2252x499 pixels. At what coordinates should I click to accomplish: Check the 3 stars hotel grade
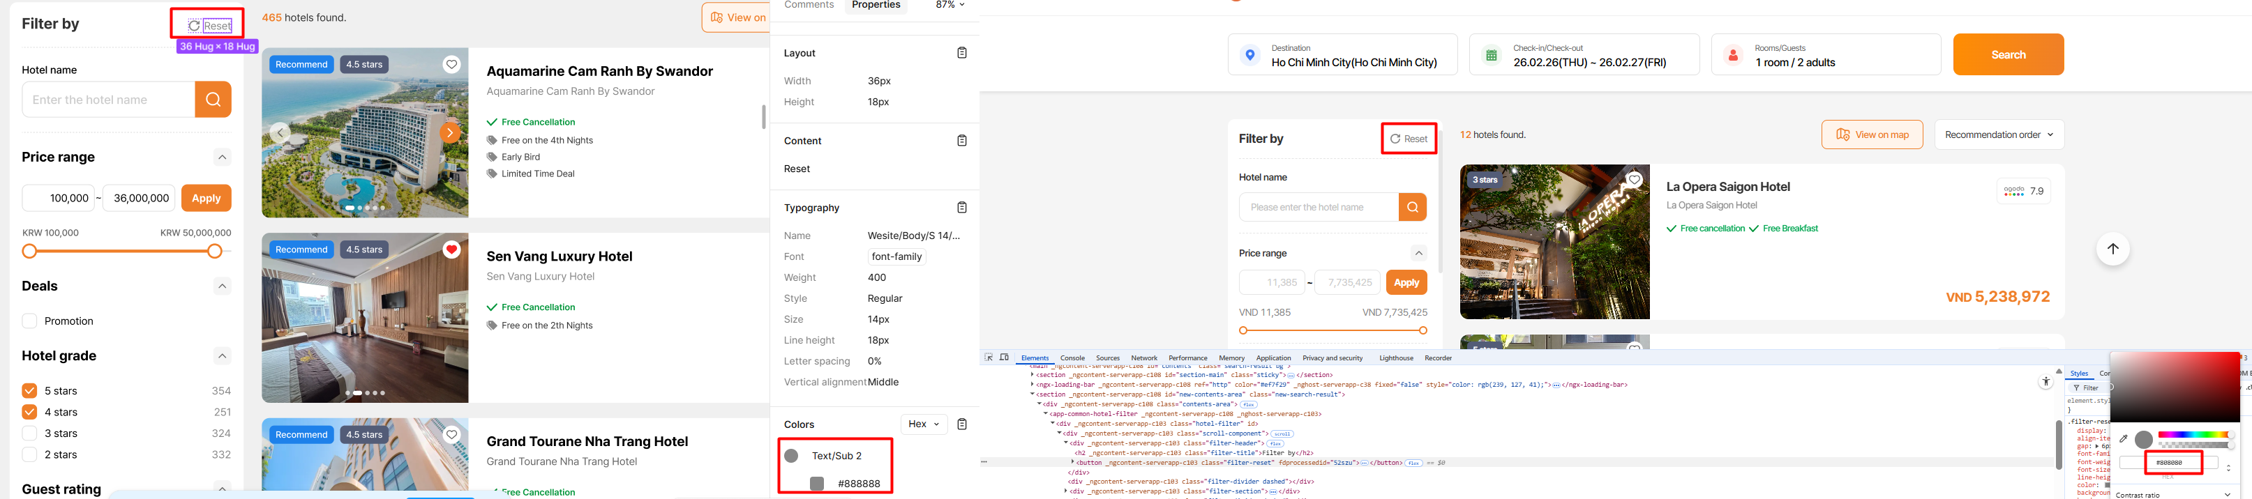[x=30, y=433]
